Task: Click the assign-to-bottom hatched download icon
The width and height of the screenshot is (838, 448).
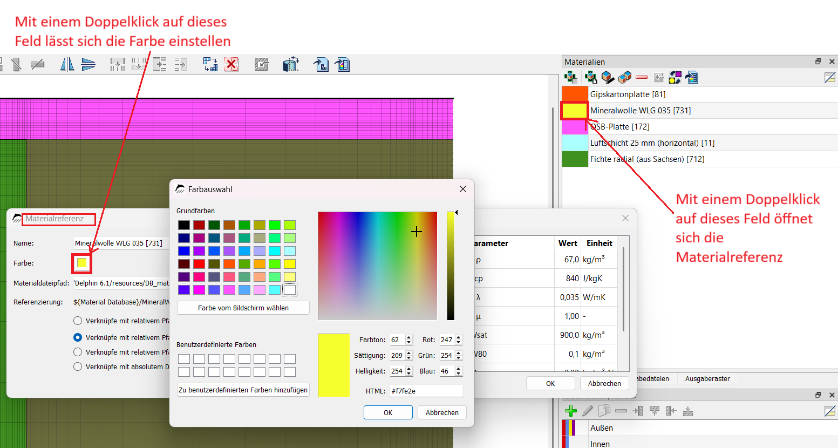Action: (x=688, y=411)
